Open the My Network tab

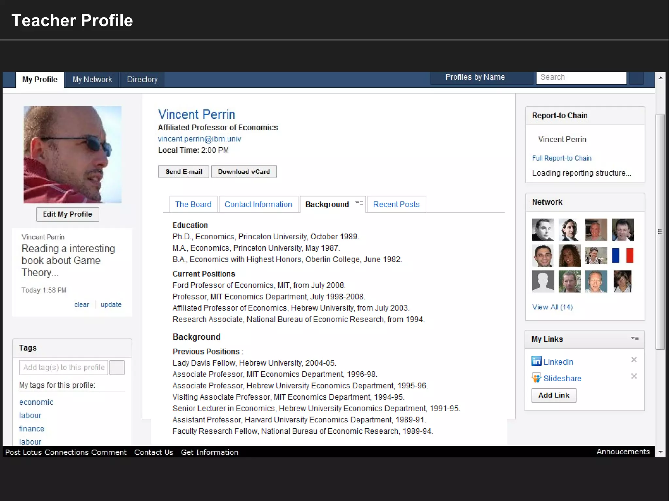click(x=92, y=80)
